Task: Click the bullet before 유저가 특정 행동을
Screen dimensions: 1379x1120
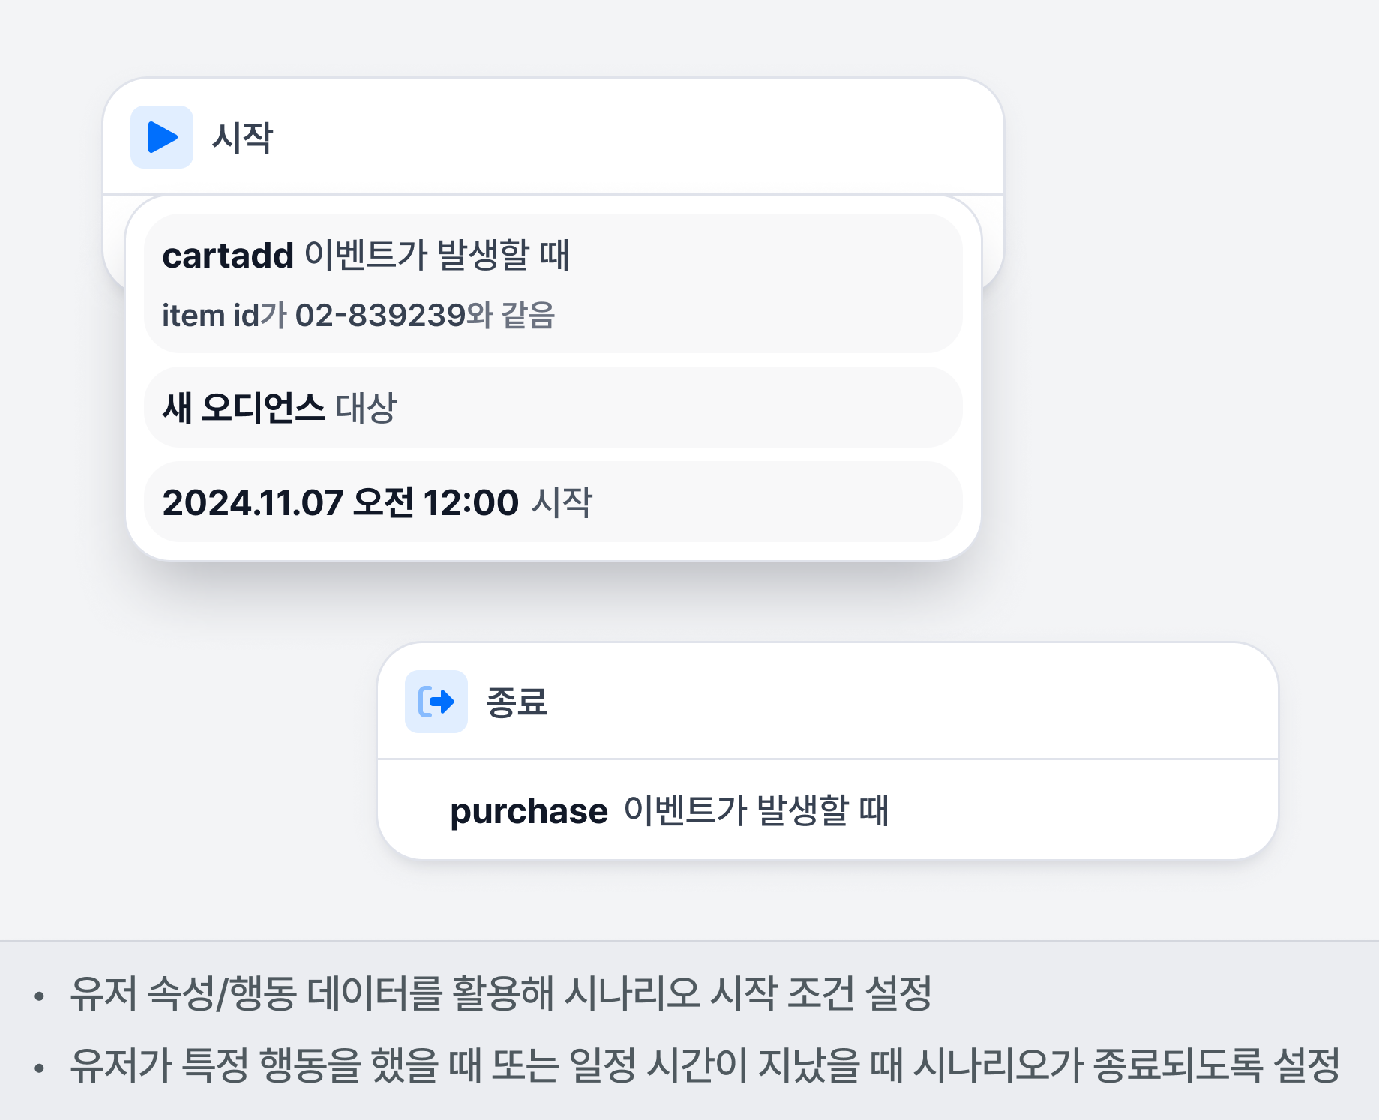Action: [39, 1068]
